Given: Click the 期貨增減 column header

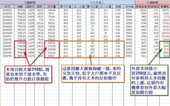Looking at the screenshot, I should (x=153, y=6).
